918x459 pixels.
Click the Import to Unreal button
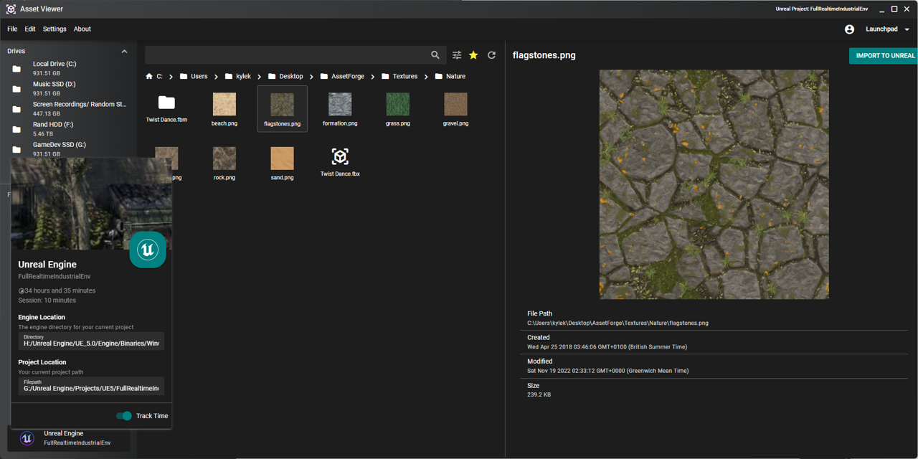tap(884, 56)
